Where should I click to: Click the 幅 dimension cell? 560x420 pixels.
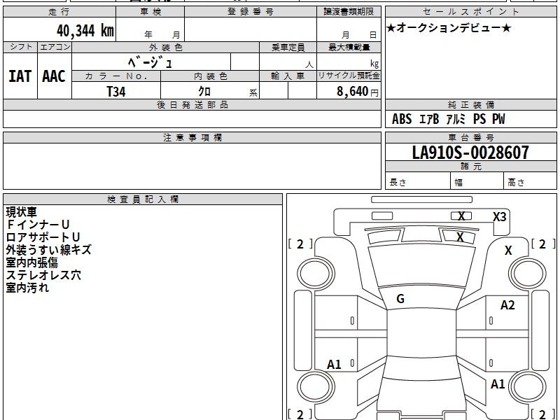pos(477,181)
